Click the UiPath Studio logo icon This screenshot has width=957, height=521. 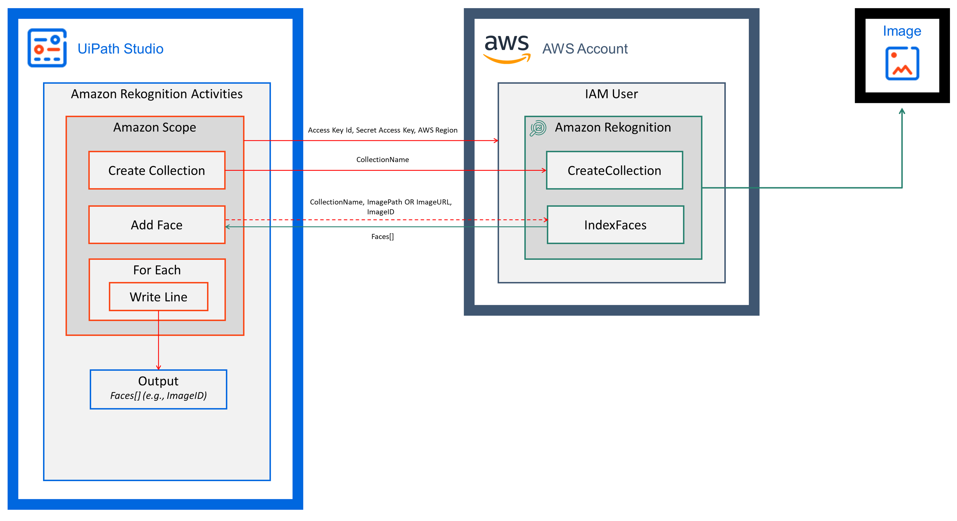tap(47, 48)
